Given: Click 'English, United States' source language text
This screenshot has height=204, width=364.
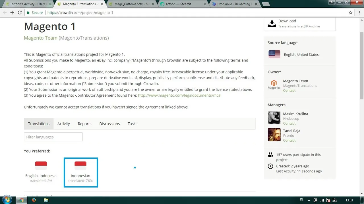Looking at the screenshot, I should [301, 54].
